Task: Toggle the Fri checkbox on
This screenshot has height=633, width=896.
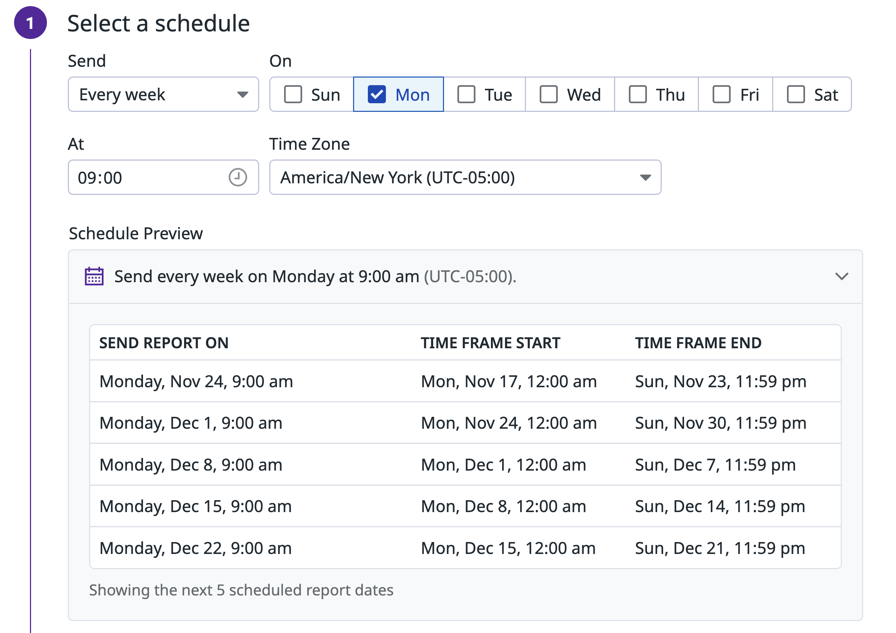Action: pyautogui.click(x=721, y=95)
